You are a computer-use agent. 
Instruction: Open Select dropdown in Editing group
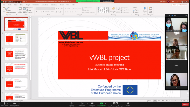point(136,12)
